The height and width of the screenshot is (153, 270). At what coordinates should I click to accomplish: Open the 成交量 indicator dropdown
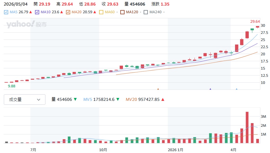(25, 100)
